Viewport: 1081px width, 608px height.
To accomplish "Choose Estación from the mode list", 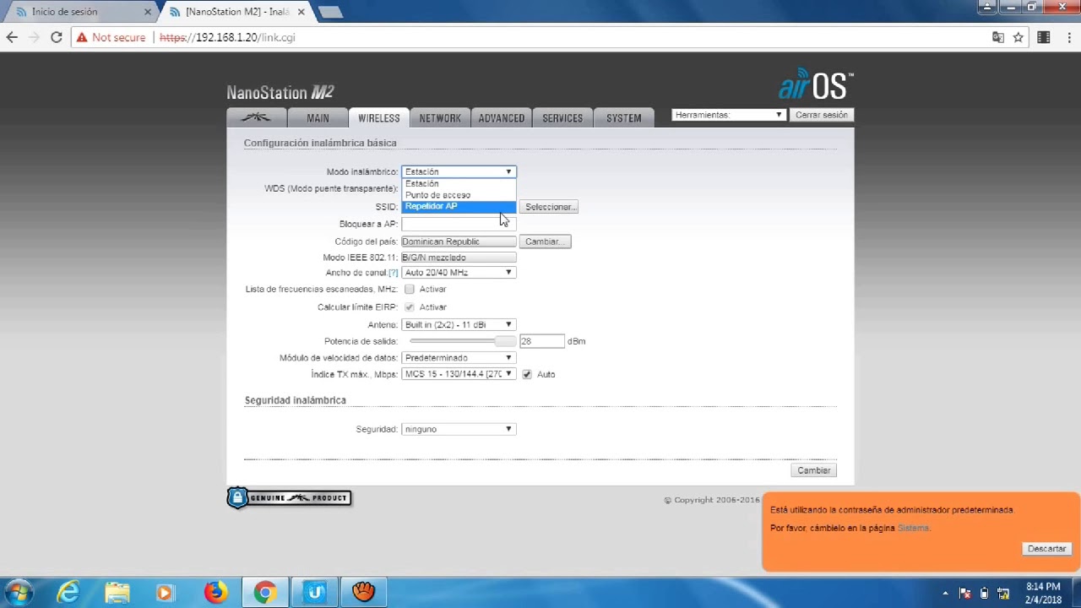I will pyautogui.click(x=459, y=183).
